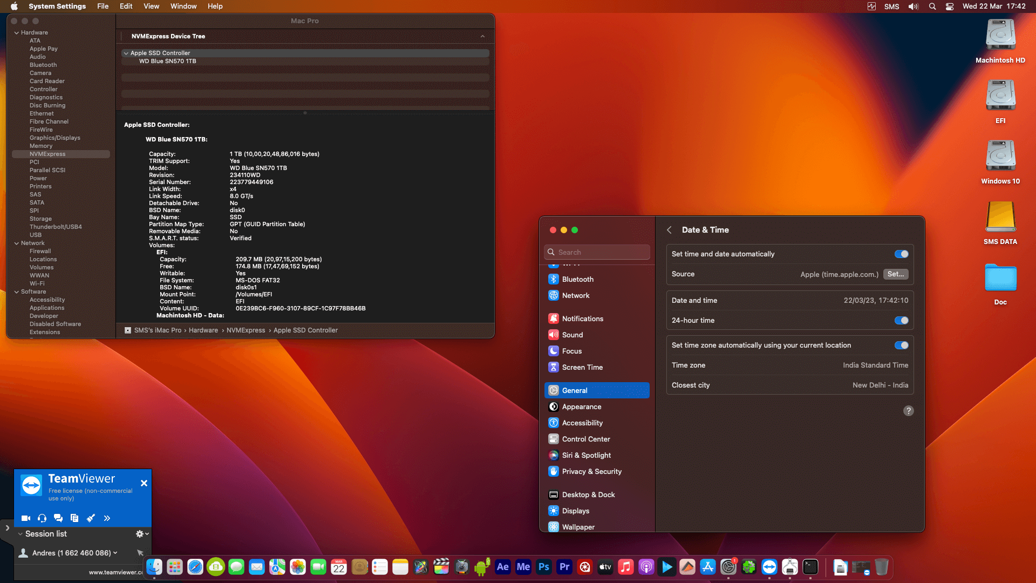Show more TeamViewer functions via double arrows
This screenshot has height=583, width=1036.
click(x=107, y=518)
